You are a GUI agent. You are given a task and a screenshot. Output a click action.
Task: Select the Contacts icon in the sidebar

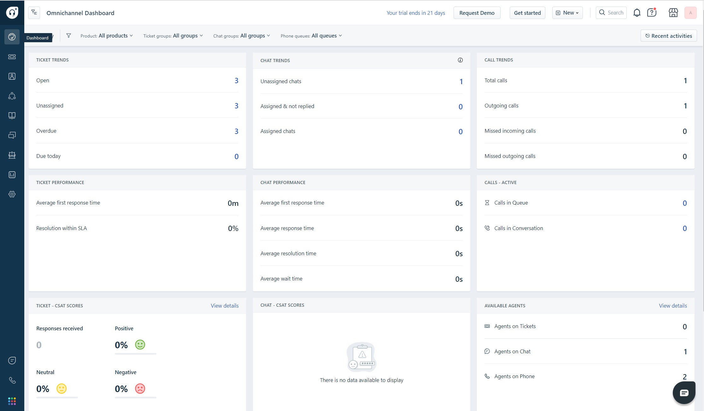(x=12, y=76)
